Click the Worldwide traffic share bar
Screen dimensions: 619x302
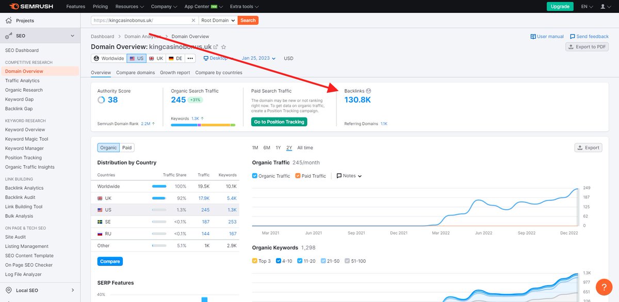[x=159, y=186]
